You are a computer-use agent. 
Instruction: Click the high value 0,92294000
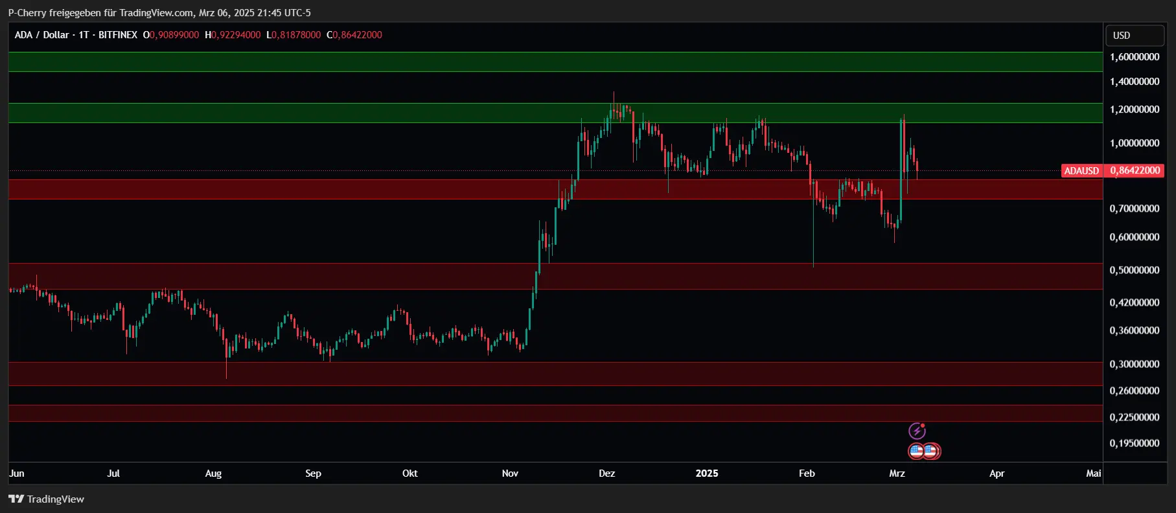coord(236,35)
